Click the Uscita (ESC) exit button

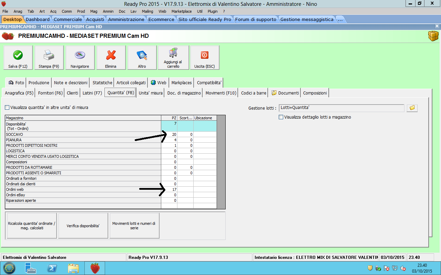coord(205,58)
